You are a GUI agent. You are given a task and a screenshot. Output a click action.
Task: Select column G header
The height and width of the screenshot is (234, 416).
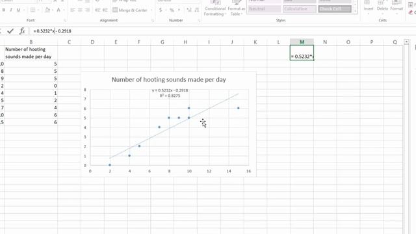(x=162, y=42)
